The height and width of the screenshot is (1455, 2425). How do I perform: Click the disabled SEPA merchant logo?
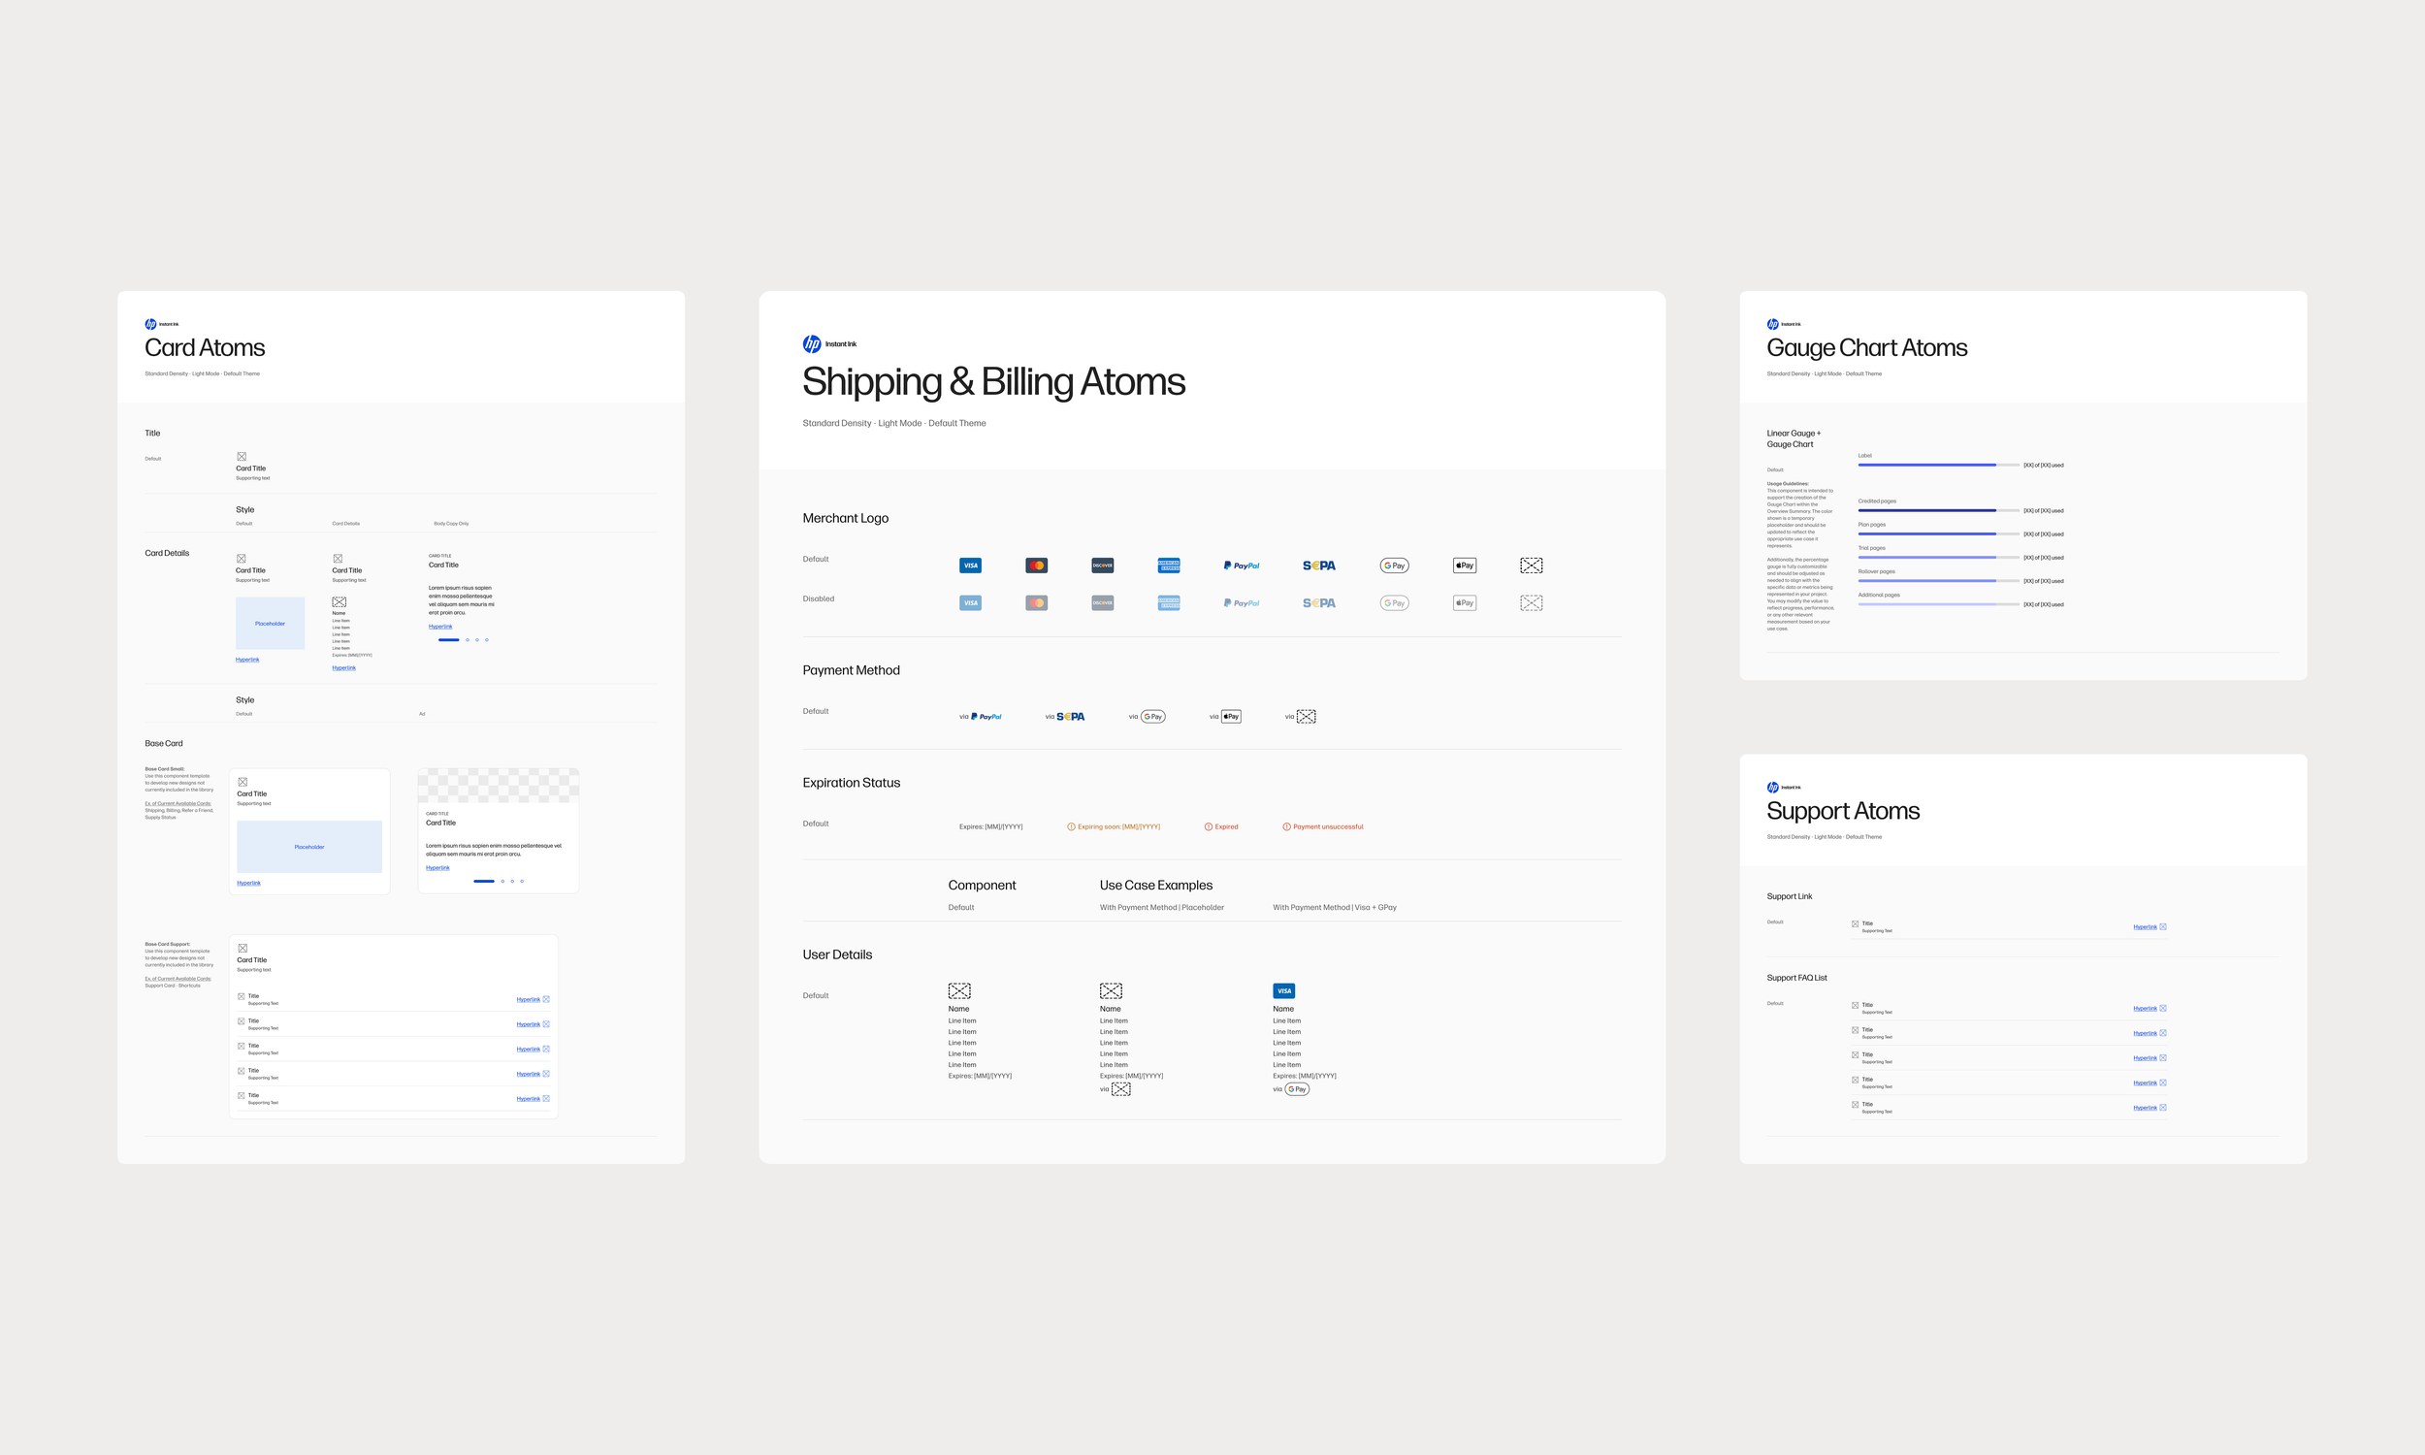pos(1318,603)
